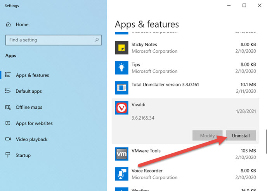
Task: Select the Sticky Notes entry name
Action: point(144,45)
